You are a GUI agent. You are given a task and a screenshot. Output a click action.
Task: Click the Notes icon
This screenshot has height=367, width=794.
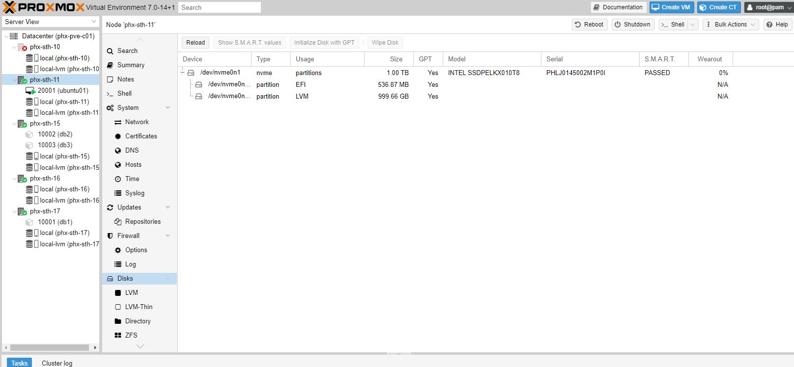110,79
